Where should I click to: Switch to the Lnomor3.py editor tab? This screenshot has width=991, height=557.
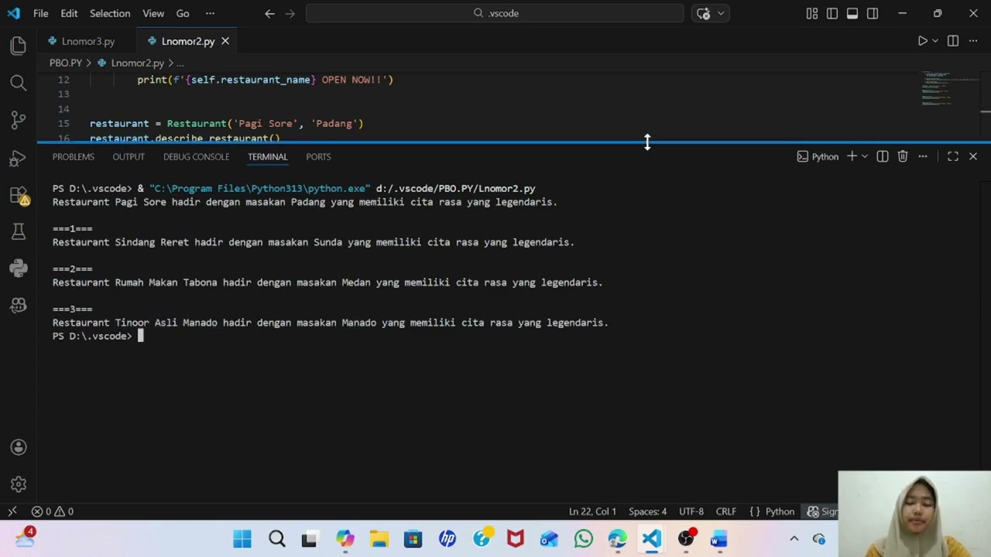[x=87, y=41]
